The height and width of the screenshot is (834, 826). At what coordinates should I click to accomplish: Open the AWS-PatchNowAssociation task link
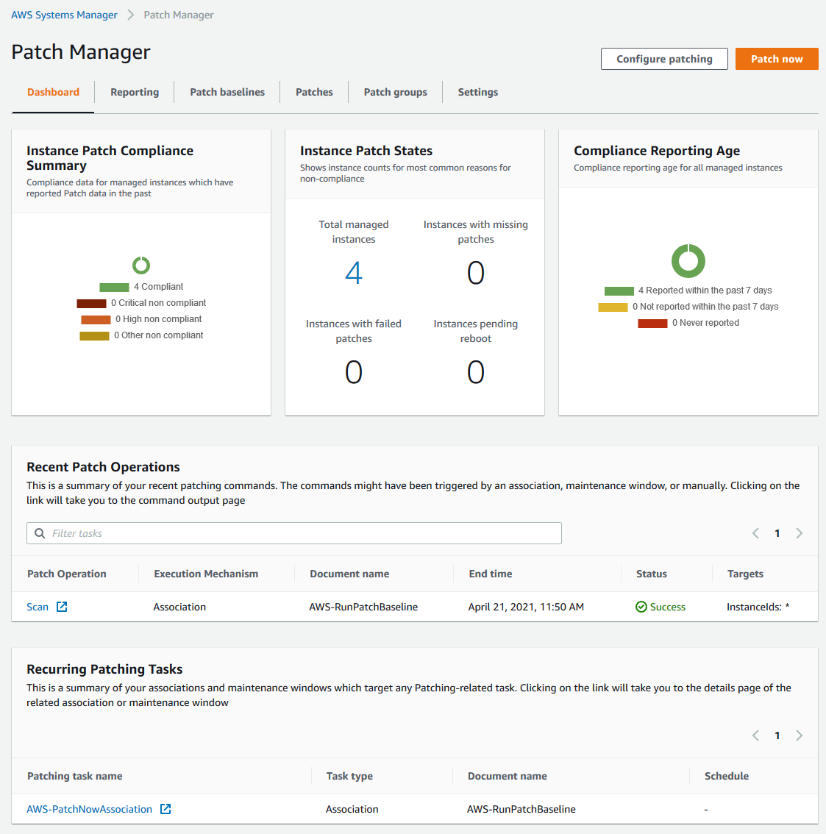pyautogui.click(x=89, y=809)
